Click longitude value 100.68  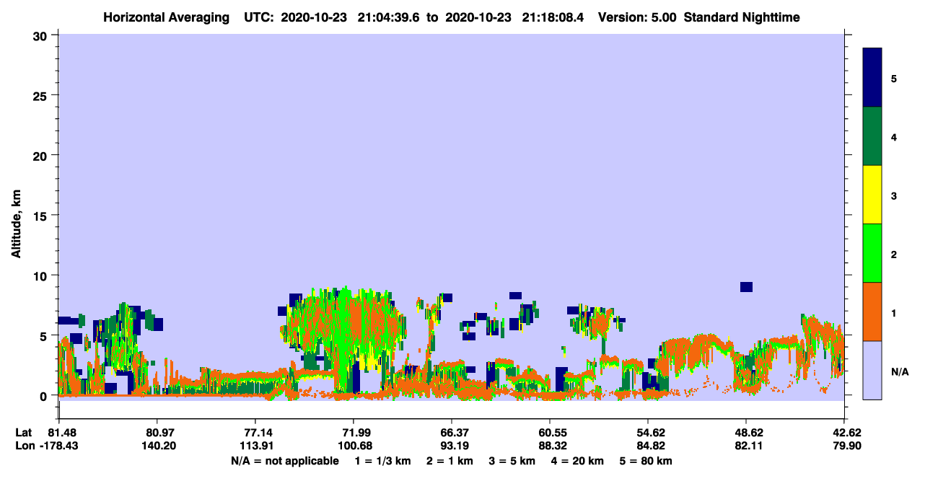[353, 446]
